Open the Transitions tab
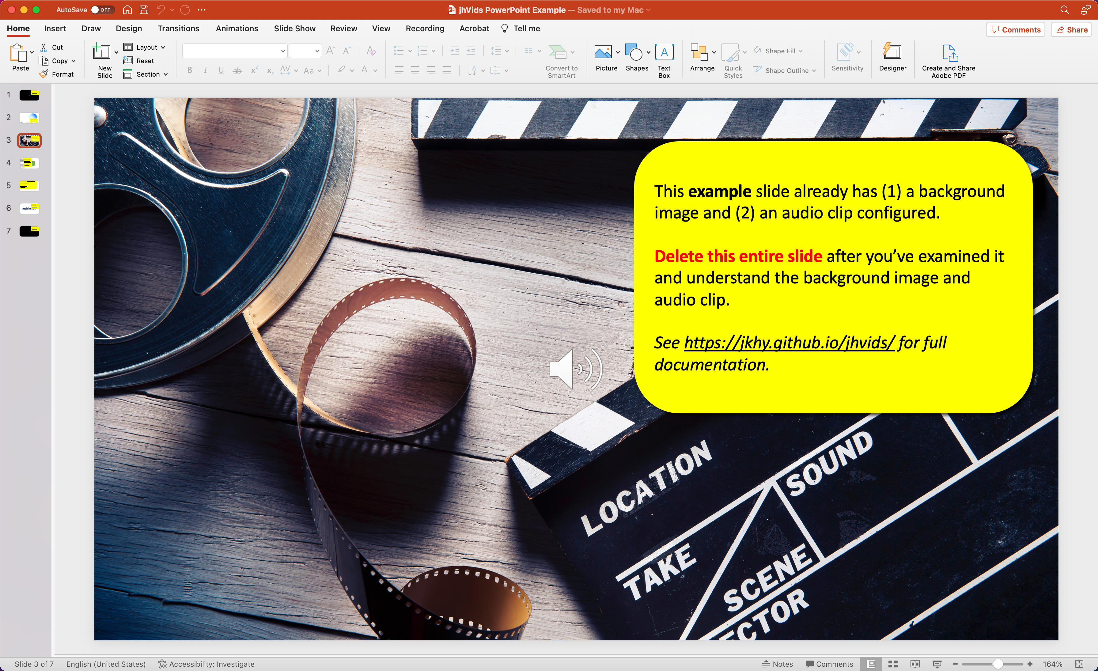Viewport: 1098px width, 671px height. coord(178,28)
